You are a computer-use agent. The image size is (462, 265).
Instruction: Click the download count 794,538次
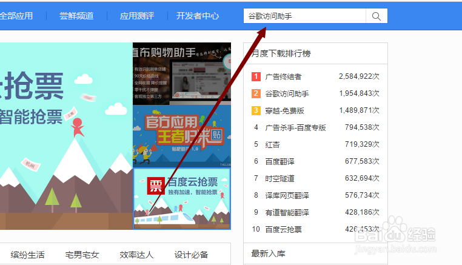[362, 127]
